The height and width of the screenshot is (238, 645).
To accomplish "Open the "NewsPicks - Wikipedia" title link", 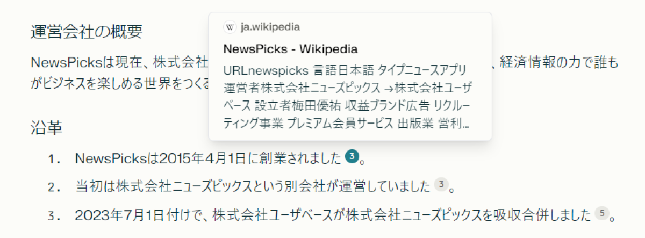I will [x=290, y=49].
